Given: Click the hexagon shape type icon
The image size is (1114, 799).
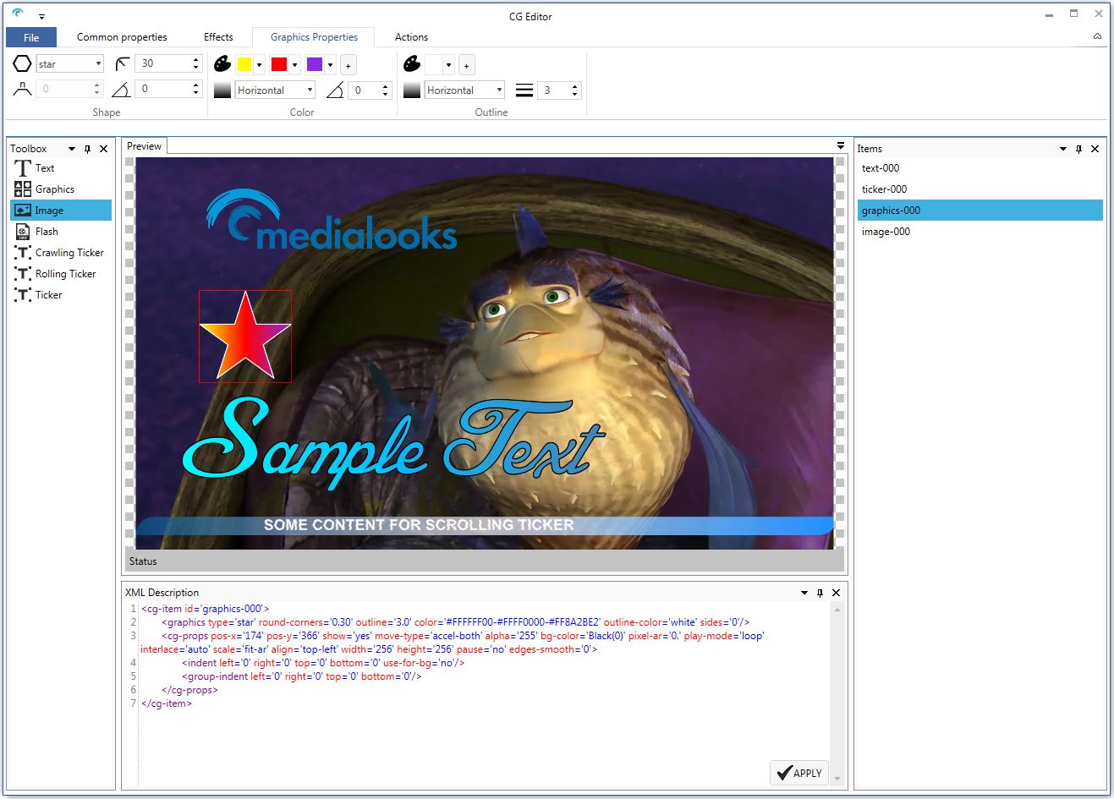Looking at the screenshot, I should click(x=22, y=64).
